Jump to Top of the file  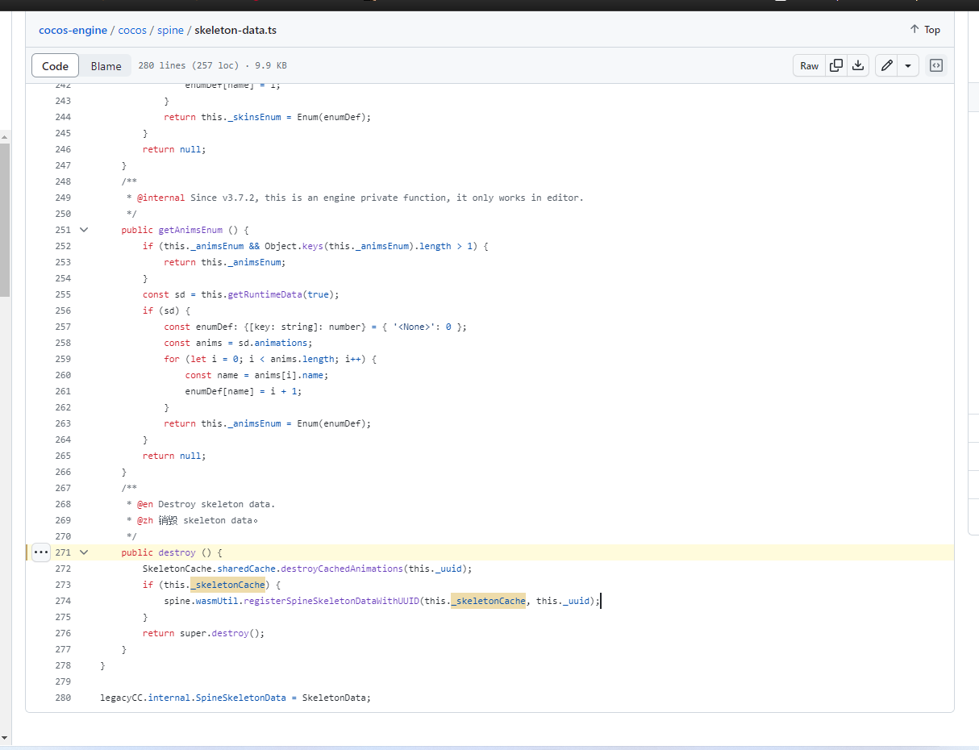[925, 30]
